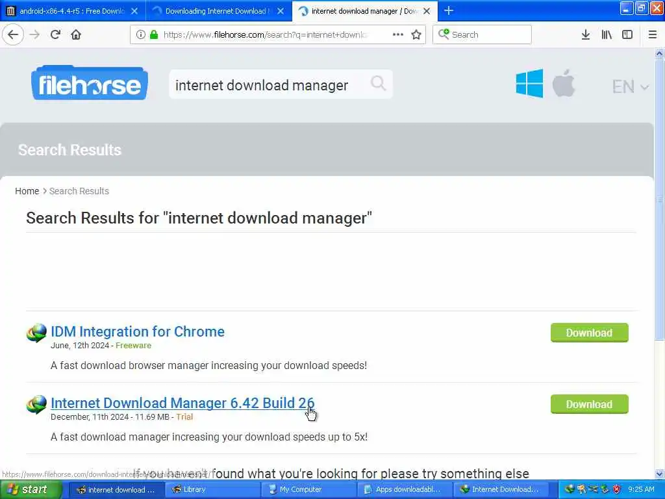Open internet download taskbar window
The height and width of the screenshot is (499, 665).
116,490
